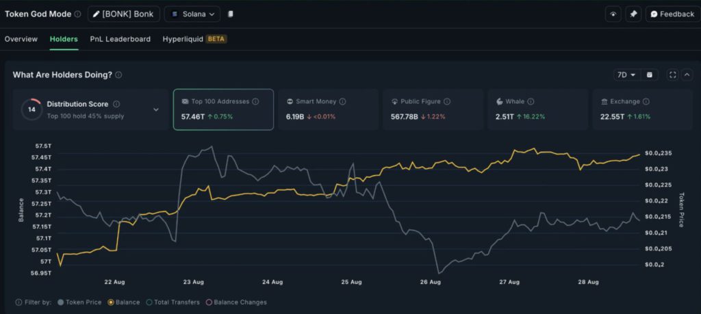Viewport: 701px width, 314px height.
Task: Click the Feedback button
Action: (x=671, y=14)
